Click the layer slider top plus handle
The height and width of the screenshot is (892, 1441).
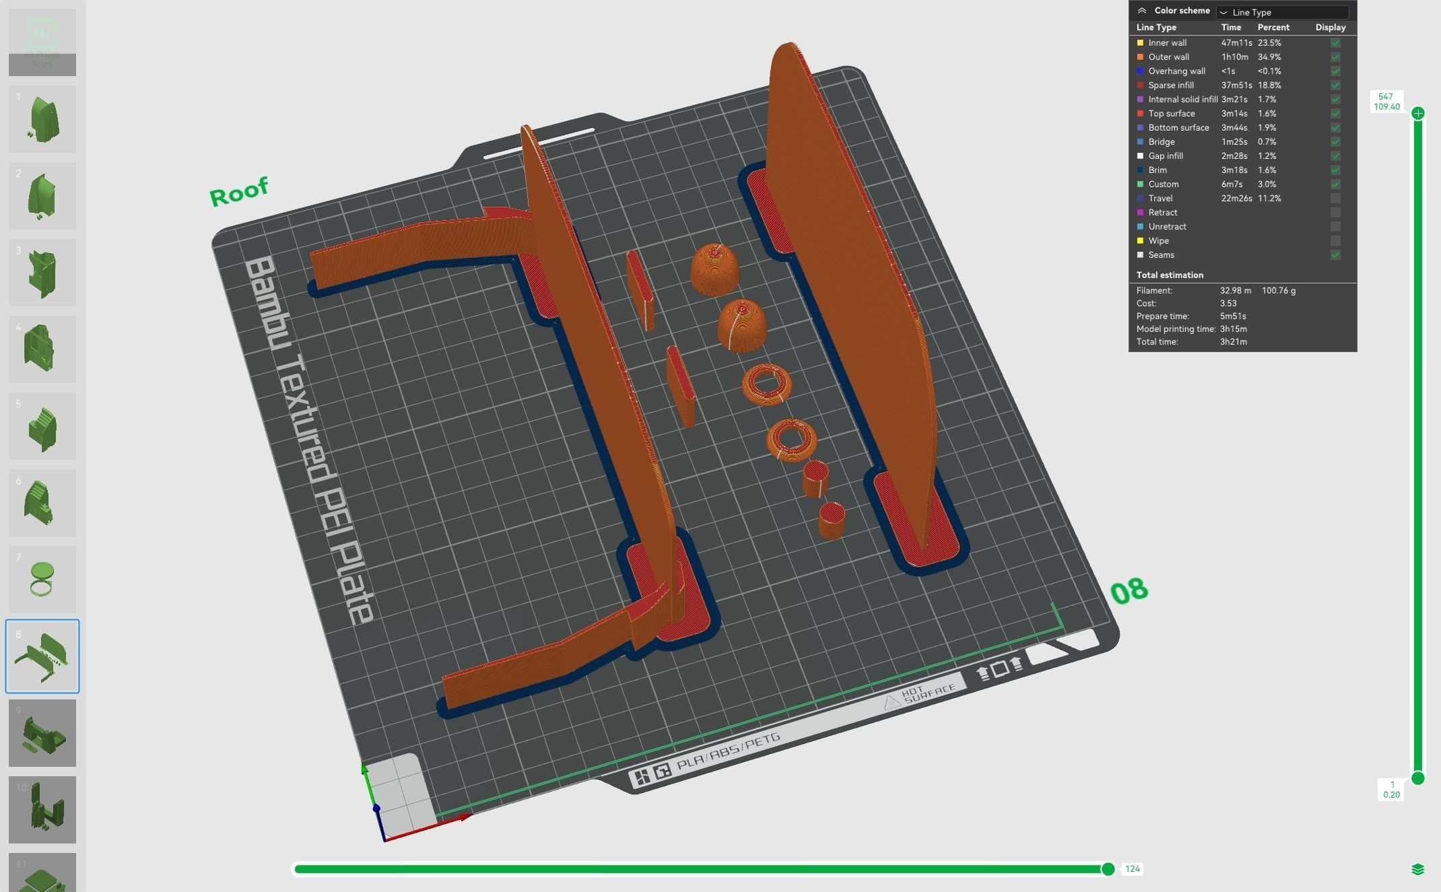[x=1418, y=113]
